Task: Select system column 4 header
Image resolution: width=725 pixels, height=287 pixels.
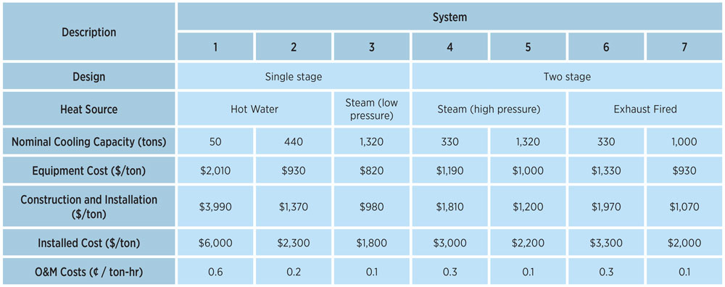Action: coord(450,46)
